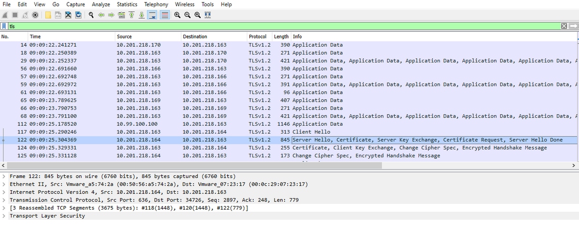Clear the tls display filter

pos(565,26)
